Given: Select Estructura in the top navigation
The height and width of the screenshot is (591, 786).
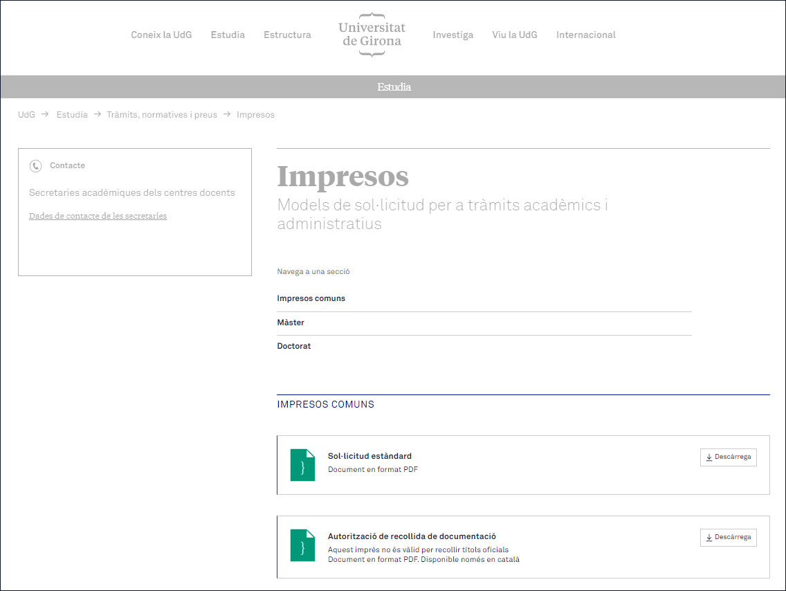Looking at the screenshot, I should click(x=287, y=35).
